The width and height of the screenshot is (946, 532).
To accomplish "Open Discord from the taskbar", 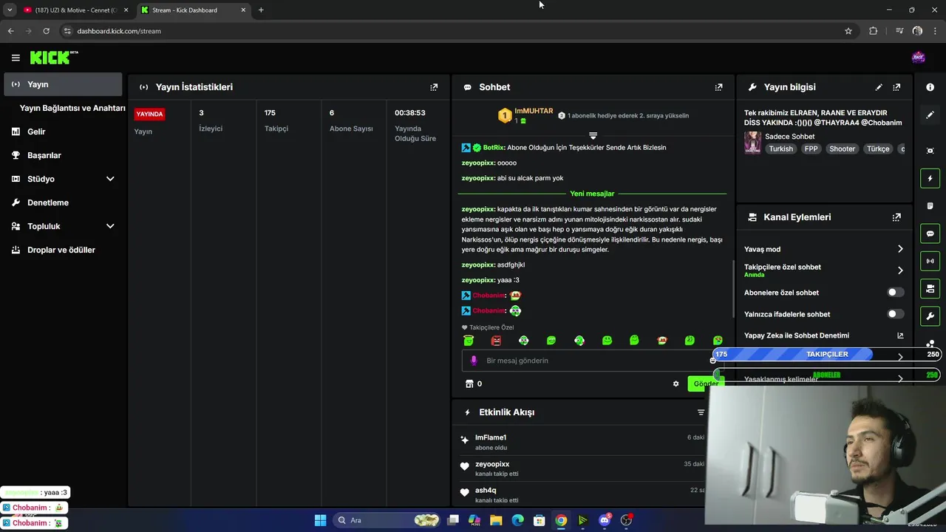I will coord(605,520).
